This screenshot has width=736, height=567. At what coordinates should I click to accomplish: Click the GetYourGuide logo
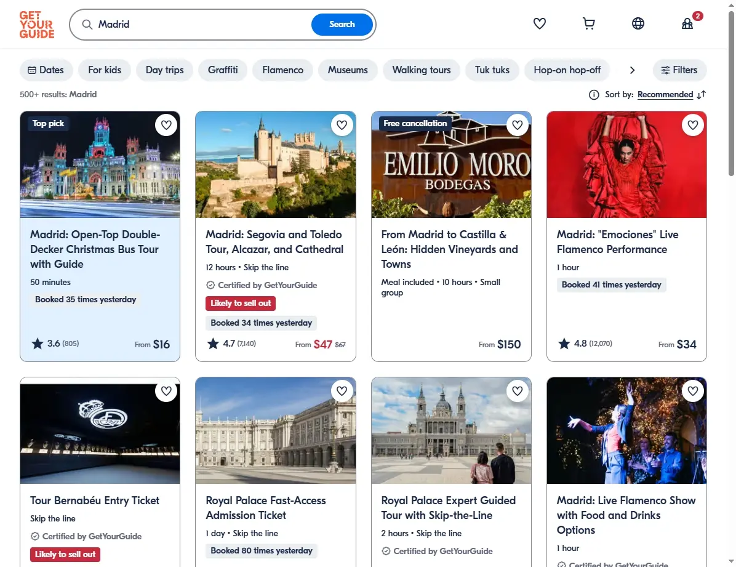pyautogui.click(x=36, y=25)
